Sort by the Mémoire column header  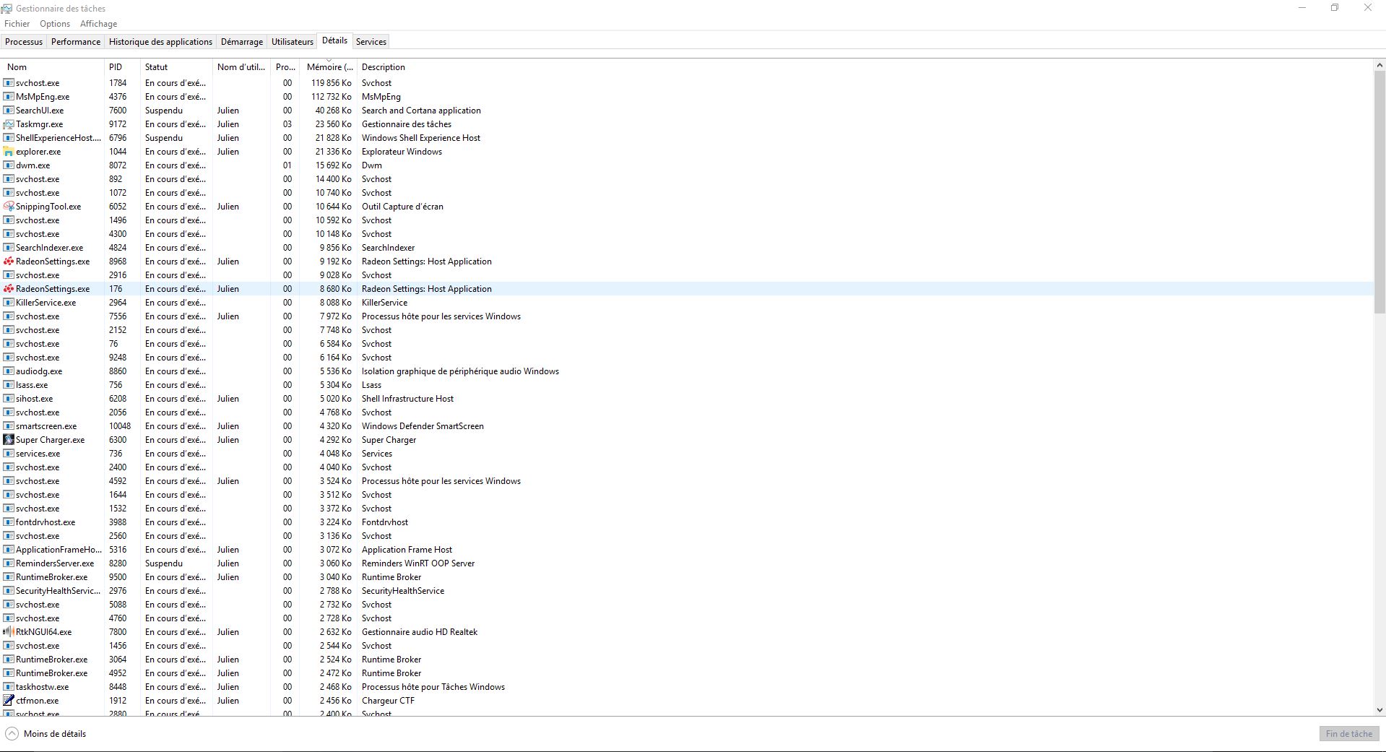point(329,67)
